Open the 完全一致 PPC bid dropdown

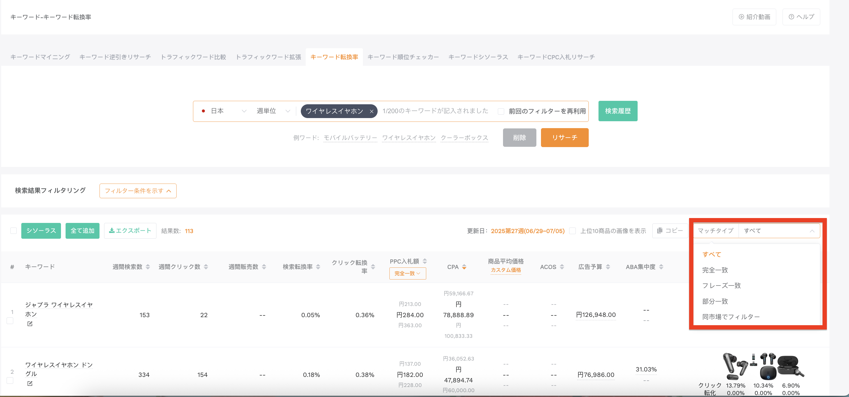tap(407, 273)
